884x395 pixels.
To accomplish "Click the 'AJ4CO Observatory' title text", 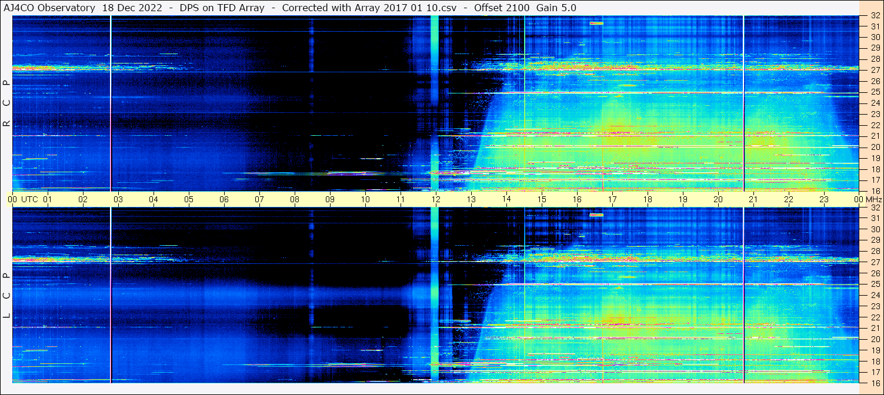I will tap(49, 8).
